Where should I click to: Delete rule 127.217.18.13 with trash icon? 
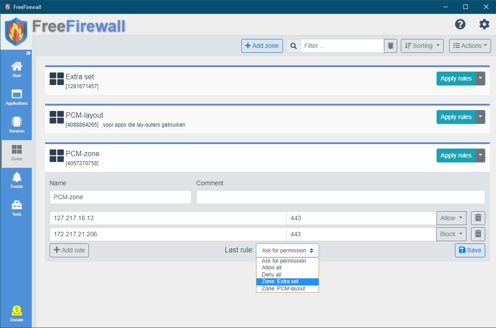coord(478,218)
